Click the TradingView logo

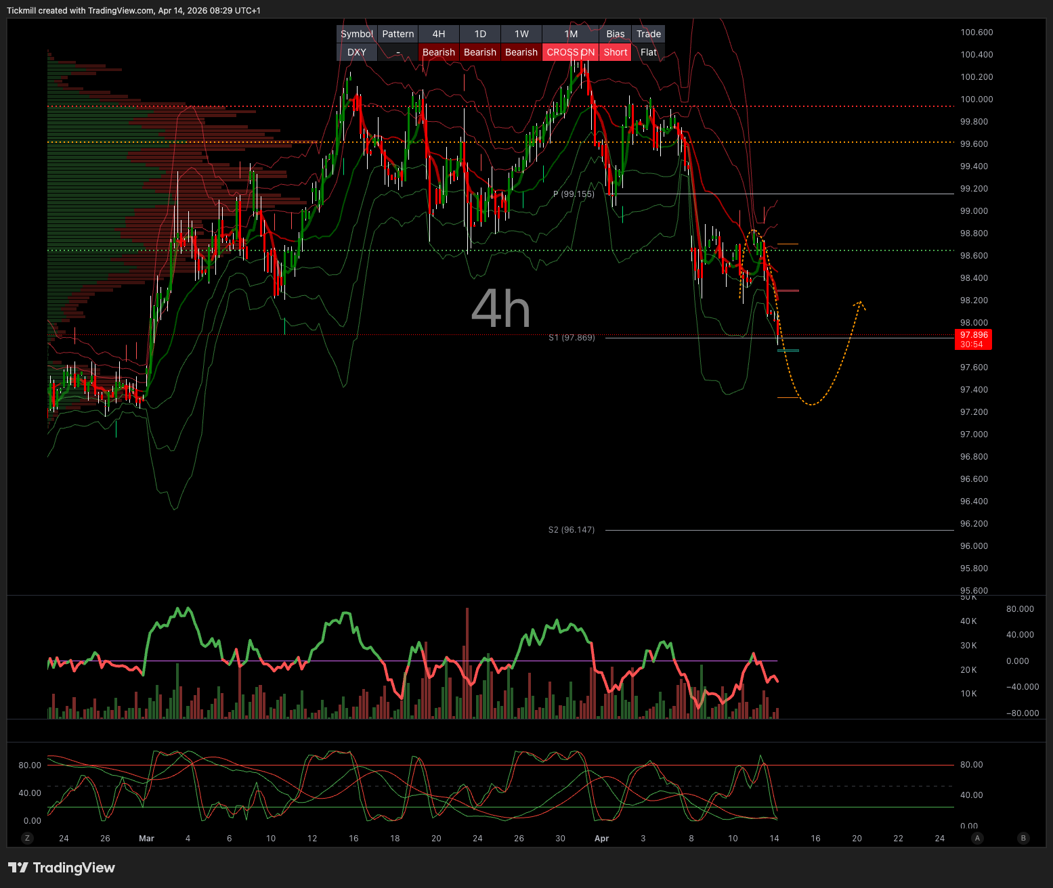pos(62,868)
